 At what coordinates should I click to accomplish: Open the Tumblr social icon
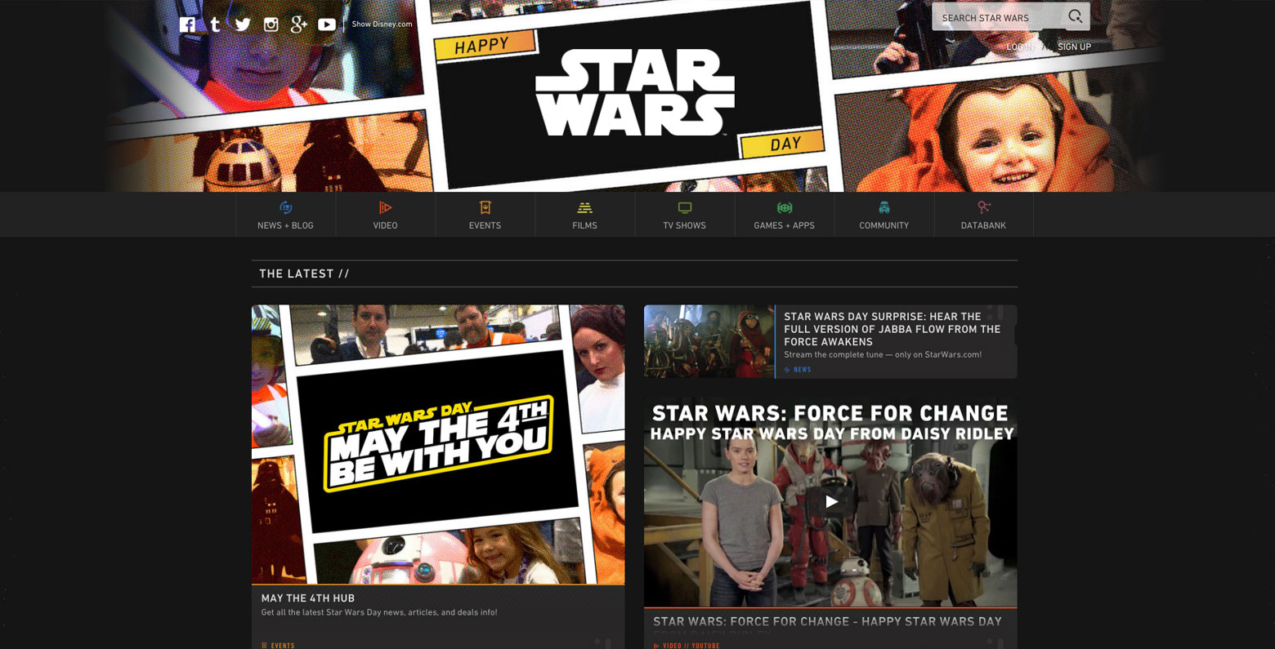point(215,24)
